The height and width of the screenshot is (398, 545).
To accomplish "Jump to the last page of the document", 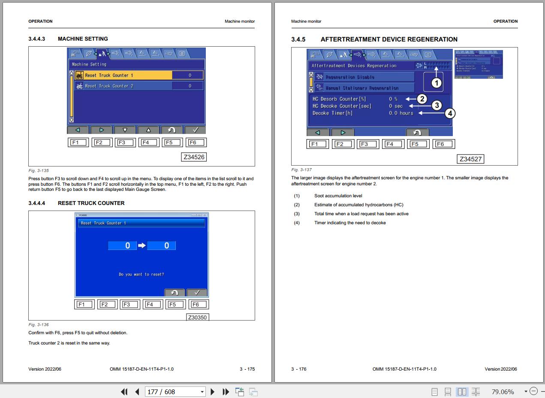I will [226, 392].
